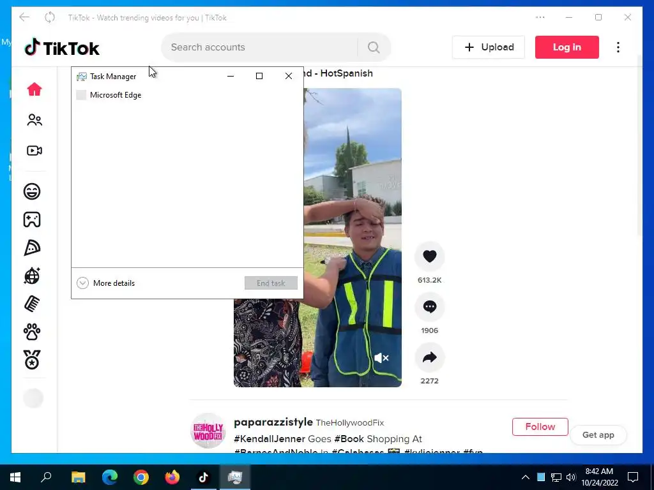Select Microsoft Edge in Task Manager

(x=187, y=95)
